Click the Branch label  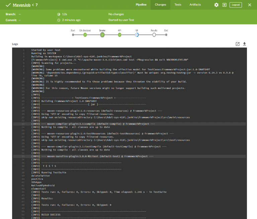pos(11,14)
